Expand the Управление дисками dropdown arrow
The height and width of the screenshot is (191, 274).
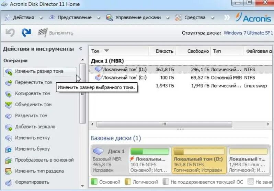(168, 18)
